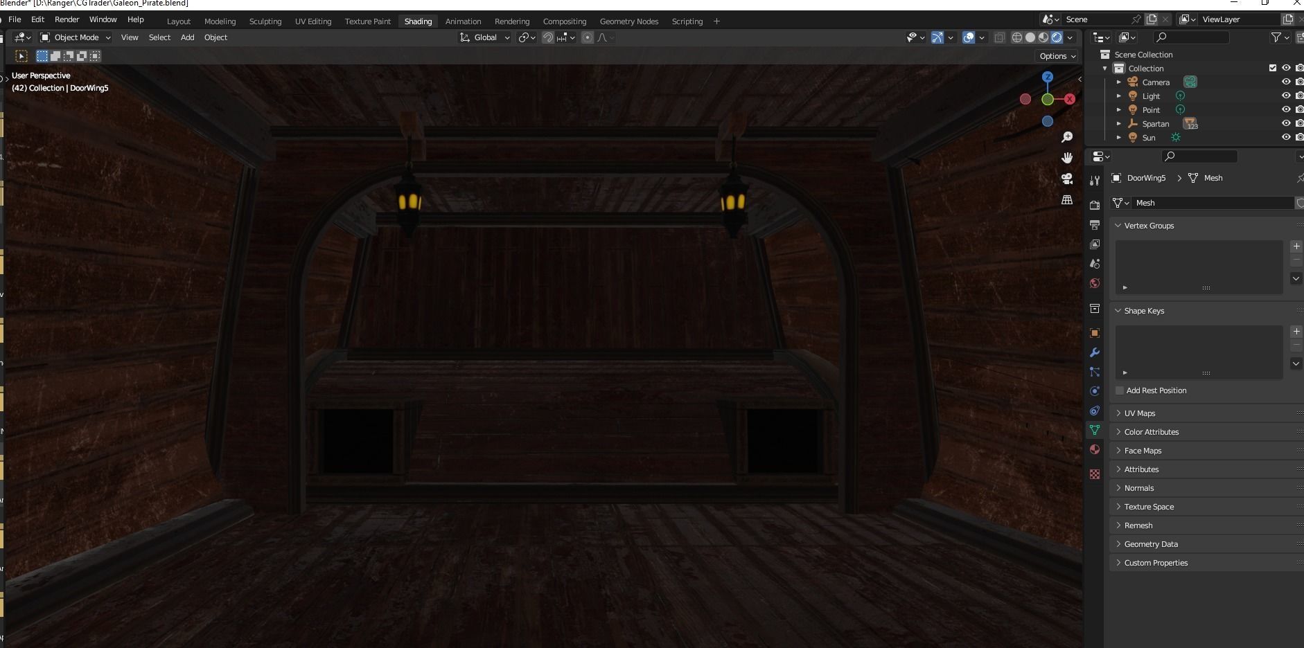Open the viewport Add menu
1304x648 pixels.
[x=187, y=37]
